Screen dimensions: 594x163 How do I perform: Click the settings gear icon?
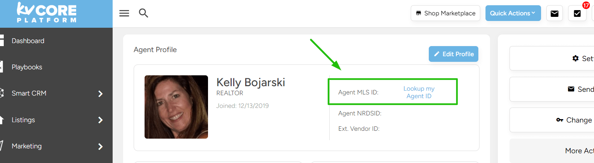[575, 58]
